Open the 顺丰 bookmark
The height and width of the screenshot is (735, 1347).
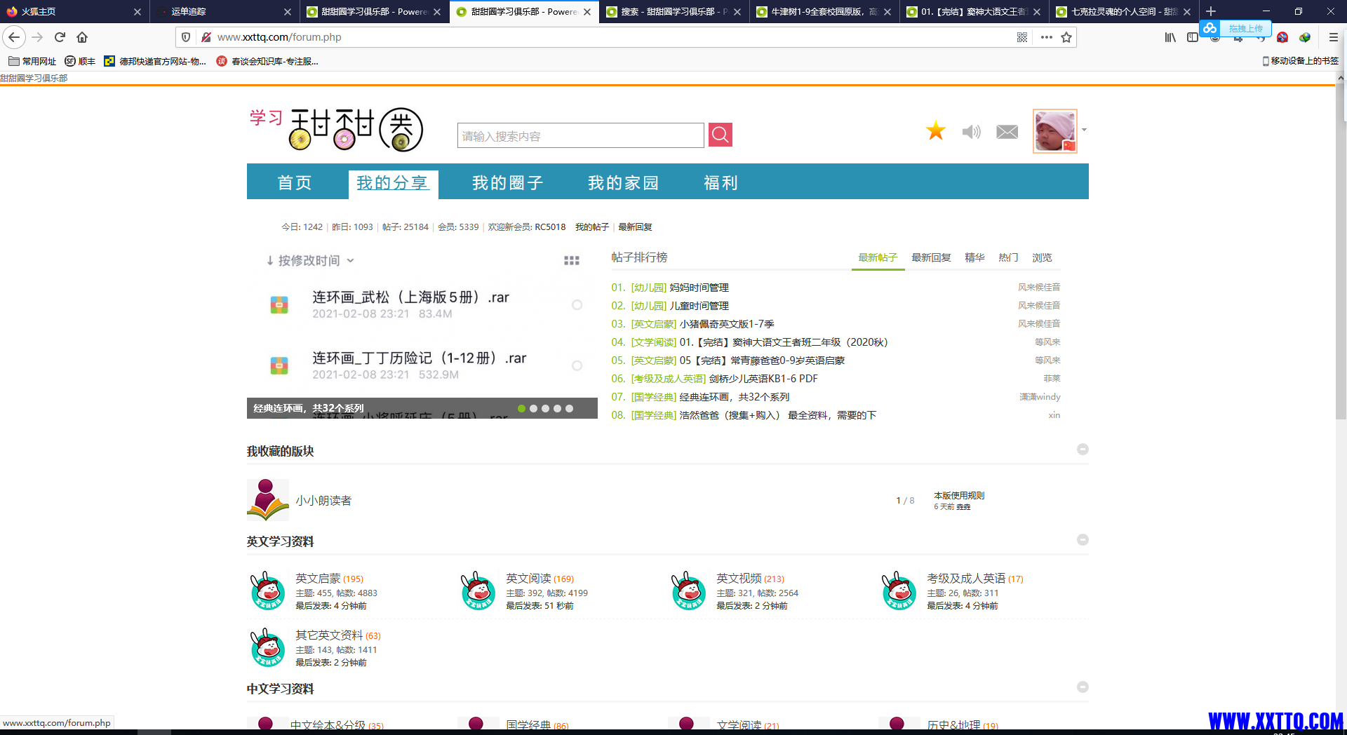80,62
